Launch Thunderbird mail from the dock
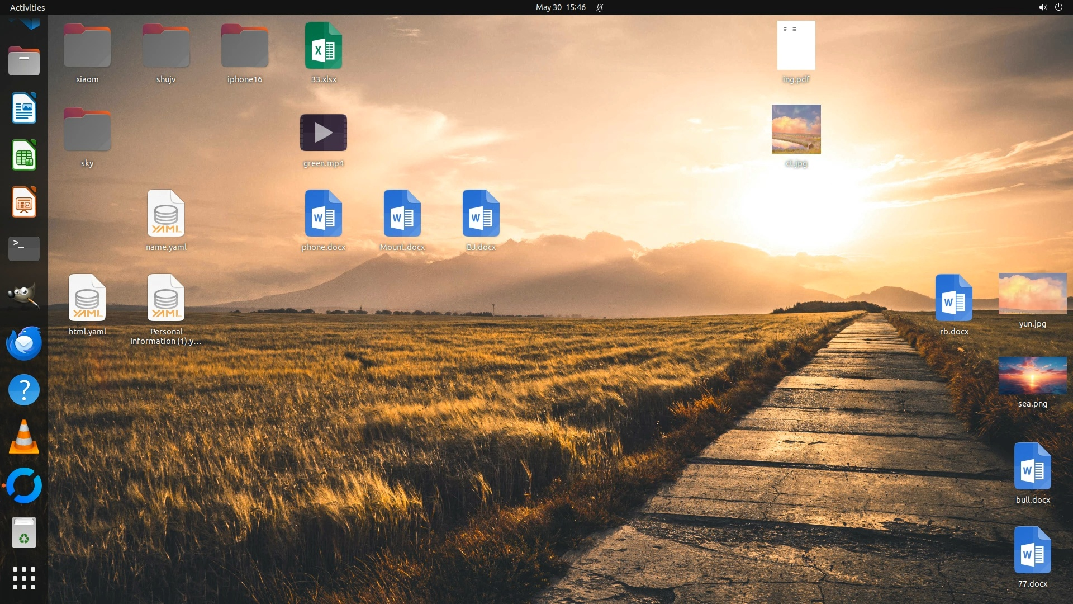Image resolution: width=1073 pixels, height=604 pixels. point(23,342)
